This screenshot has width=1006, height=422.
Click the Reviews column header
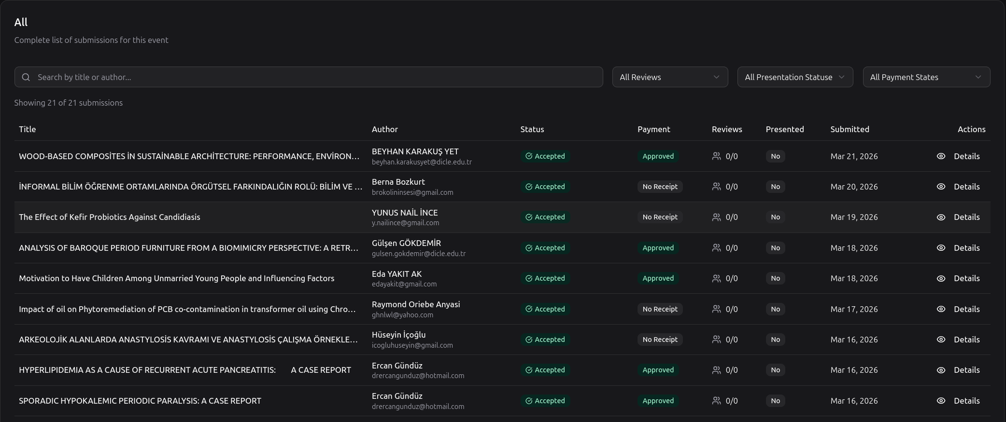(x=727, y=129)
